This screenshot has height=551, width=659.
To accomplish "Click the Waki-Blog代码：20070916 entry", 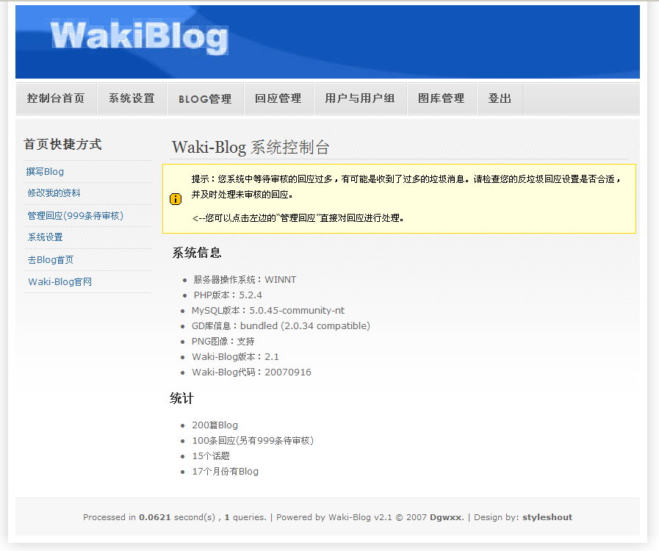I will click(x=251, y=372).
